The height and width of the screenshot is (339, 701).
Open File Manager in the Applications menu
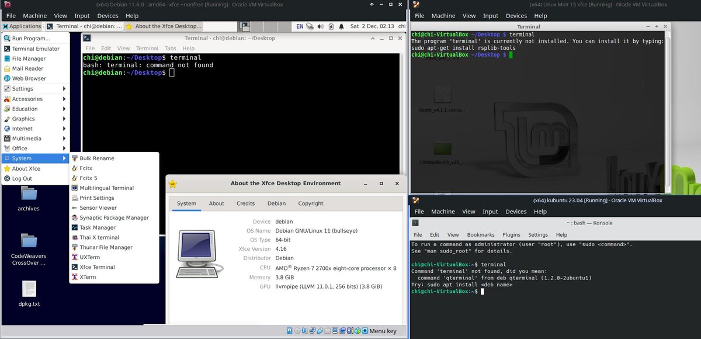click(36, 58)
